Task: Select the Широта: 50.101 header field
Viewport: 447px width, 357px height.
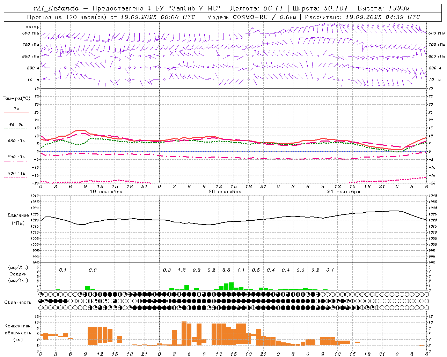Action: point(320,8)
